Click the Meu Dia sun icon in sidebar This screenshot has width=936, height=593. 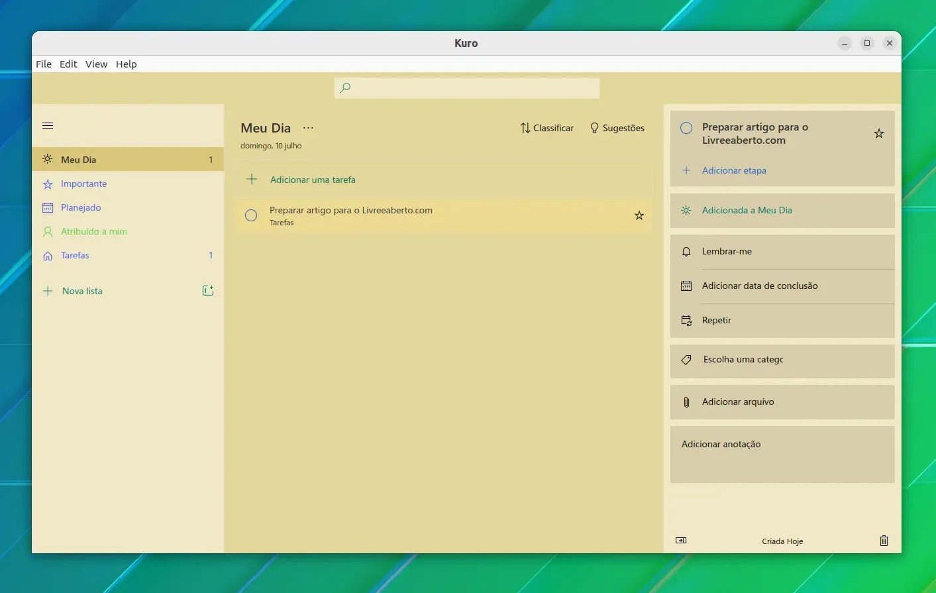pos(48,160)
